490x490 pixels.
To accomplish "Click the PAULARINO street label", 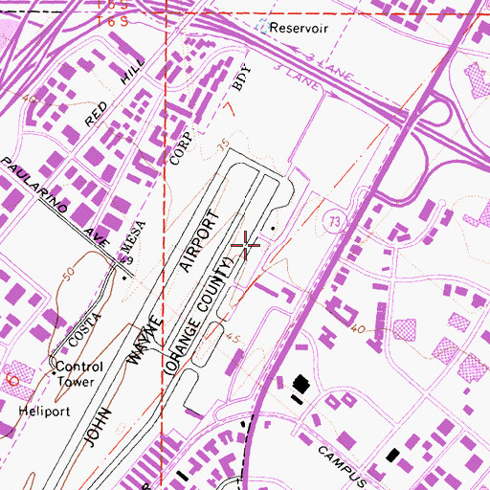I will [x=34, y=185].
